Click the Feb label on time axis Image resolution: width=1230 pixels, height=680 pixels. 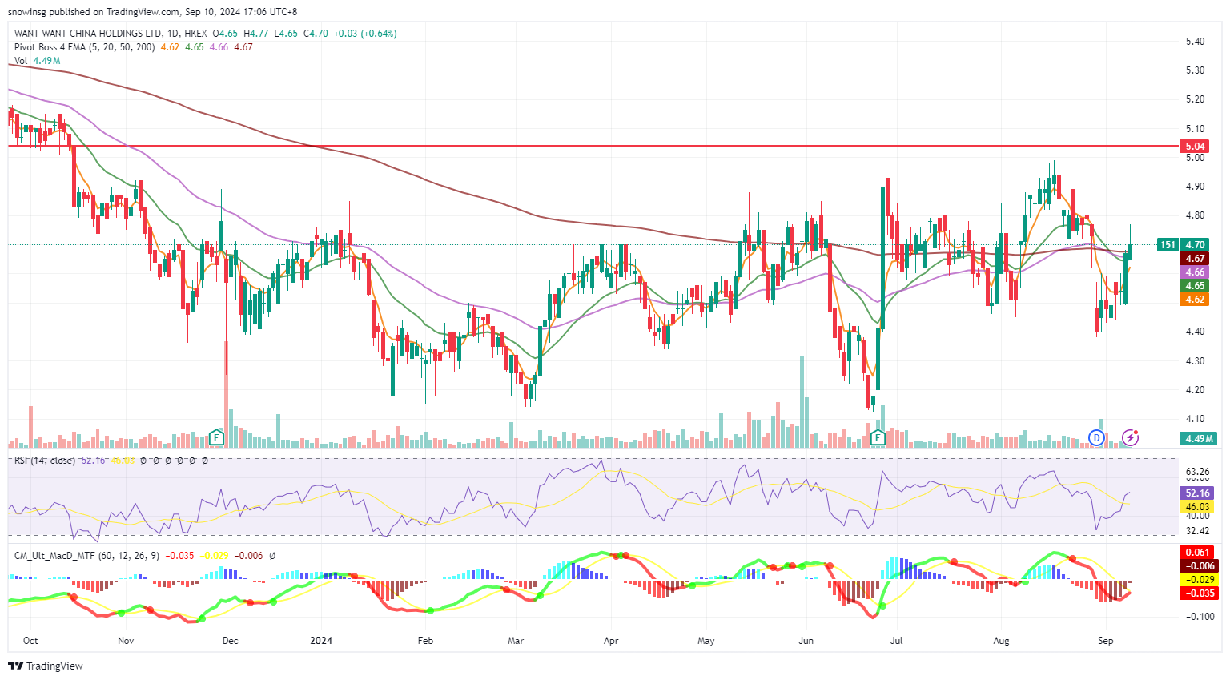pyautogui.click(x=425, y=641)
